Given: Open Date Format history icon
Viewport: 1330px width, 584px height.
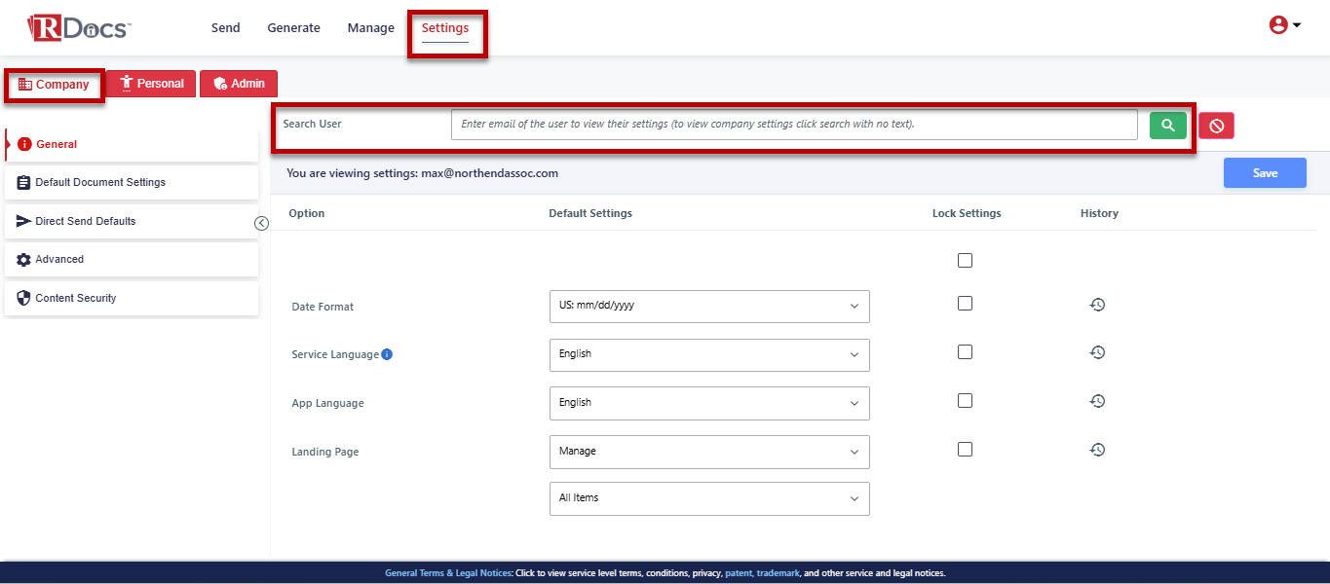Looking at the screenshot, I should pyautogui.click(x=1097, y=305).
